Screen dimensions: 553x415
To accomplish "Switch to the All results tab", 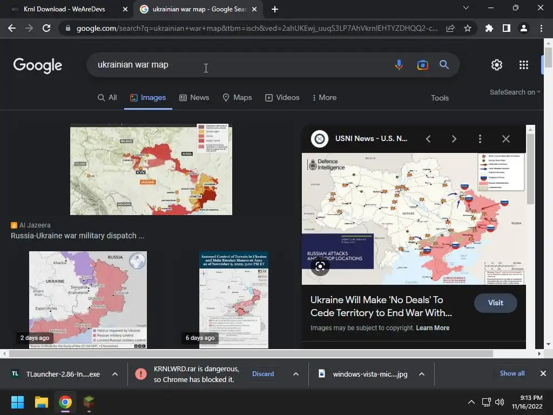I will (x=107, y=97).
